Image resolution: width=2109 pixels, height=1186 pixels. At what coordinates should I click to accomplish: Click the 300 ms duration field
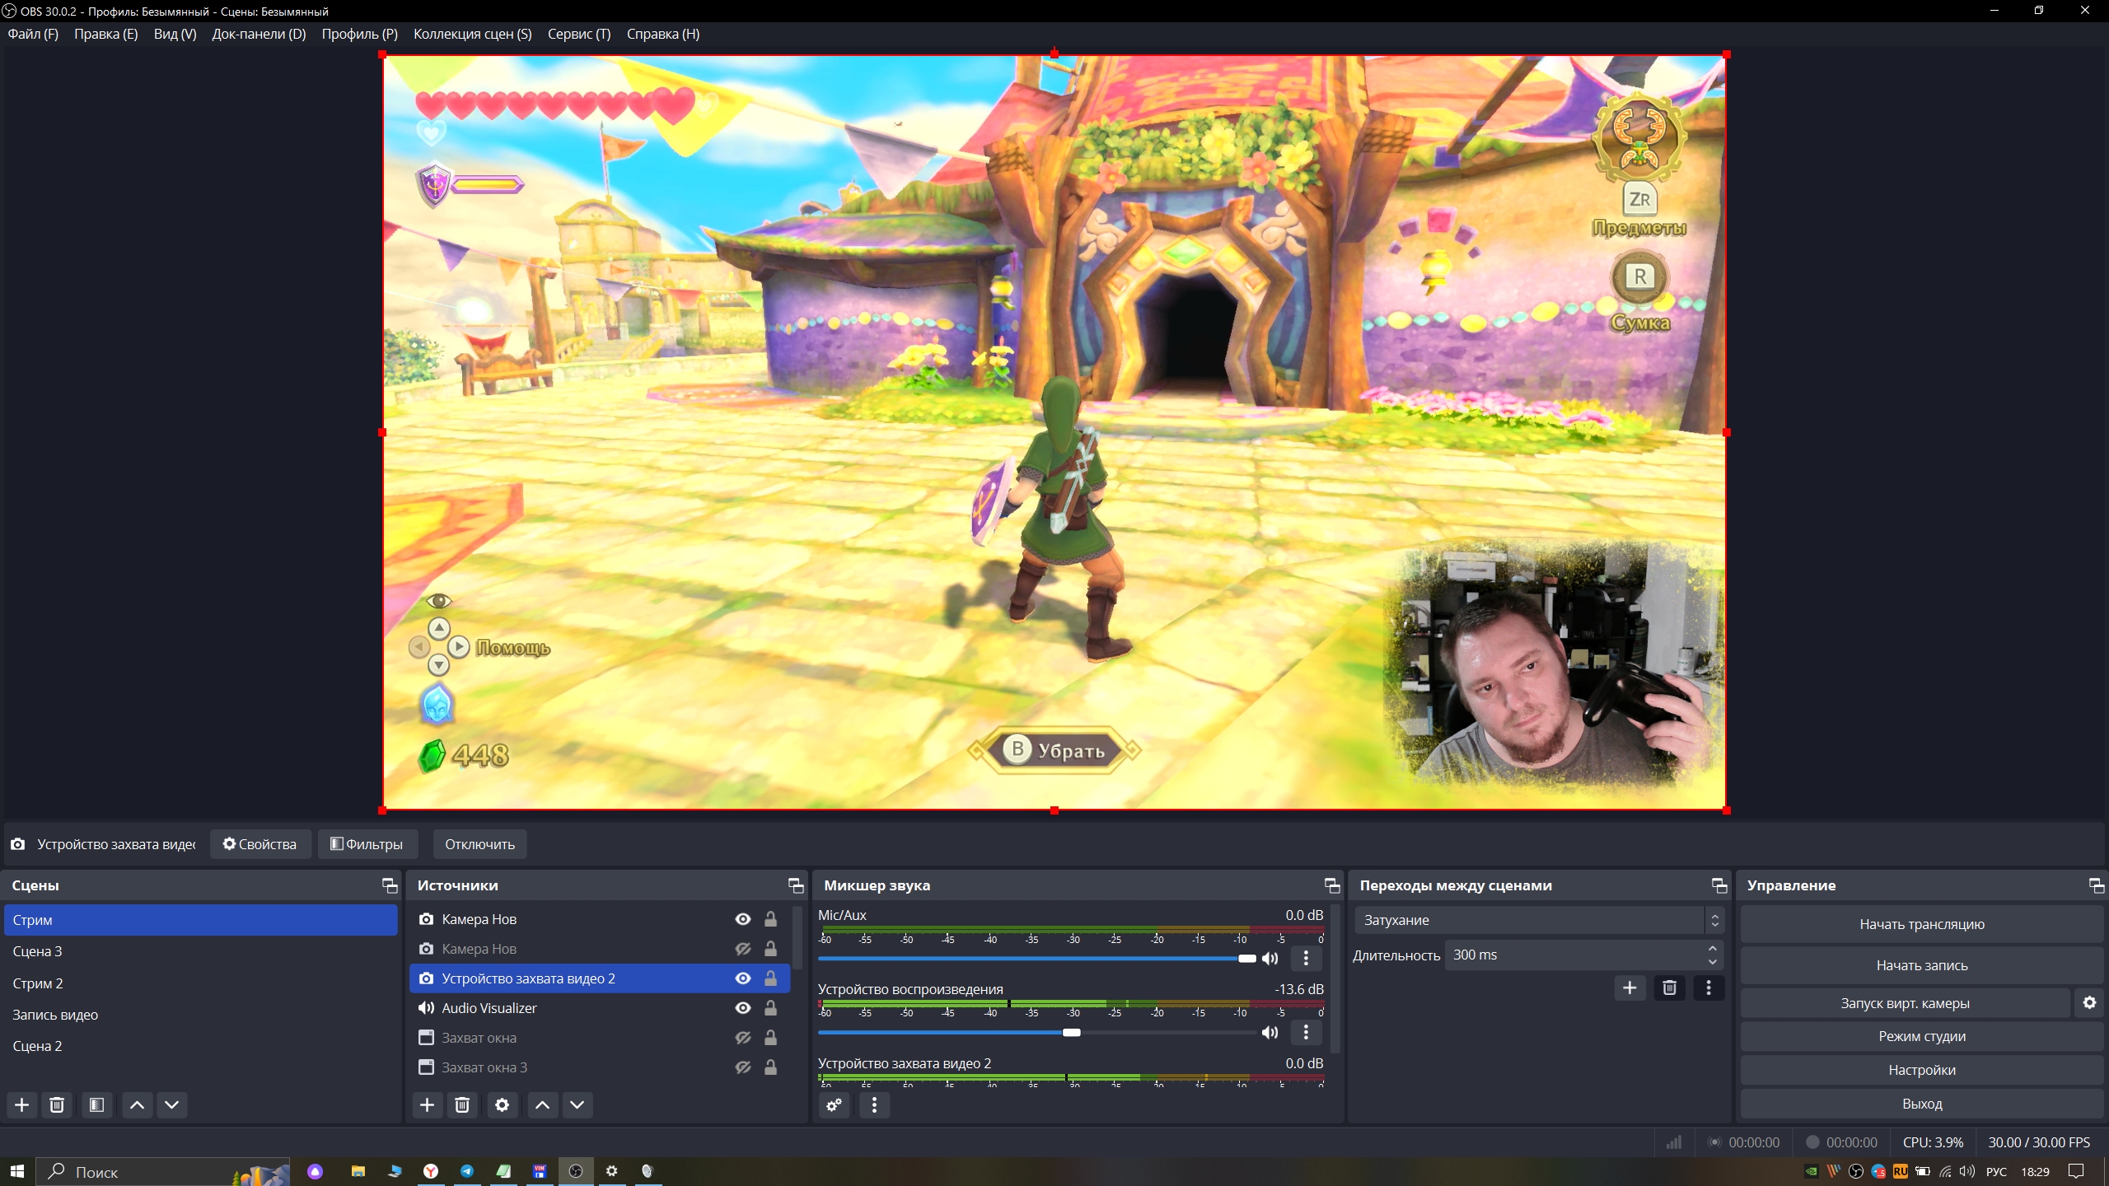pyautogui.click(x=1574, y=955)
